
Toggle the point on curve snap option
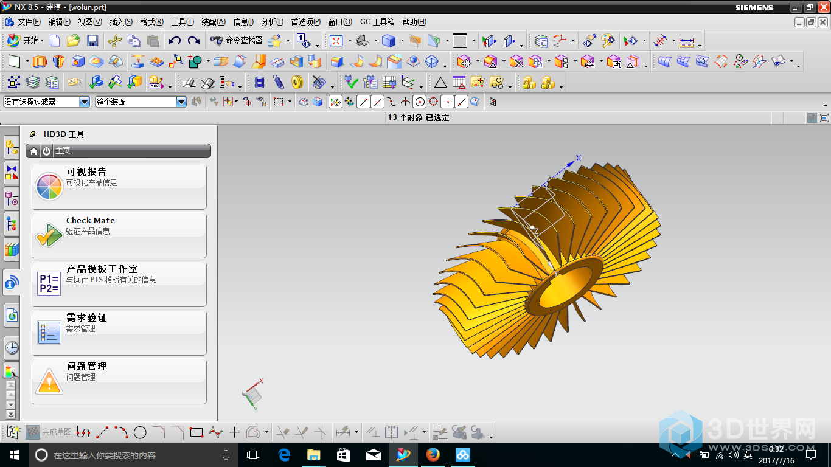pos(462,102)
